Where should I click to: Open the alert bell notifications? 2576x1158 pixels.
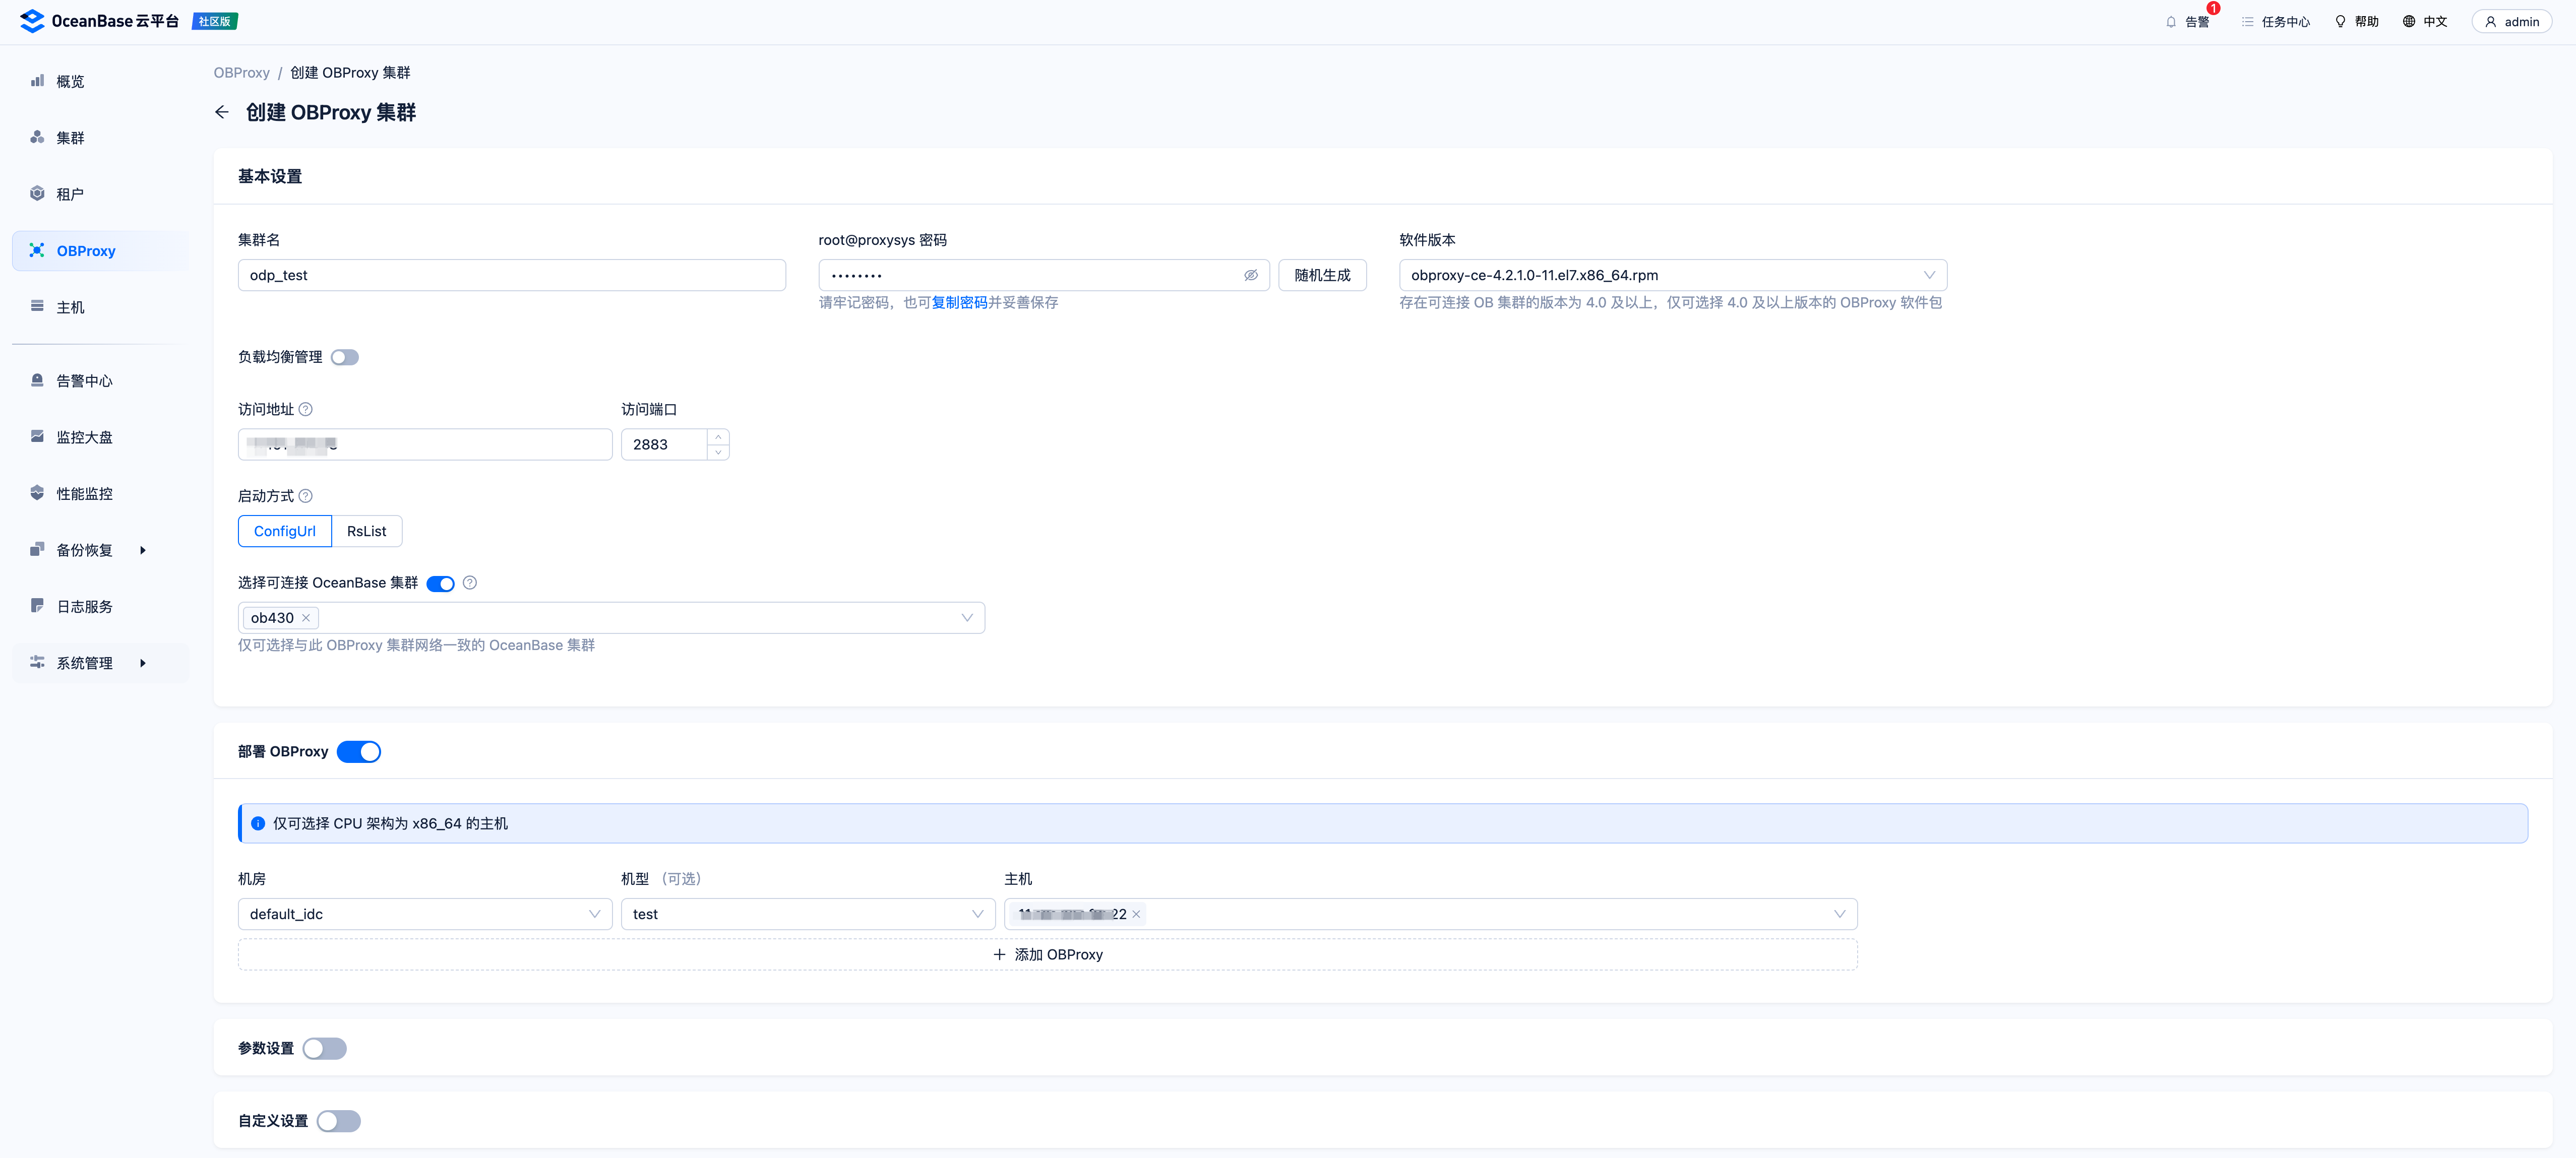(x=2171, y=22)
